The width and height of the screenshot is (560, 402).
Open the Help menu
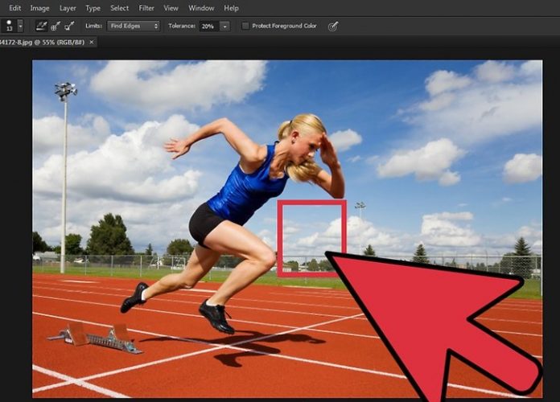point(231,8)
